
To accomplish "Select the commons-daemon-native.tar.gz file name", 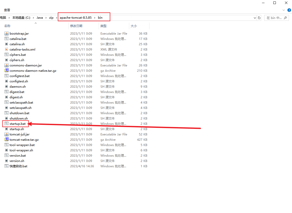I will tap(33, 71).
